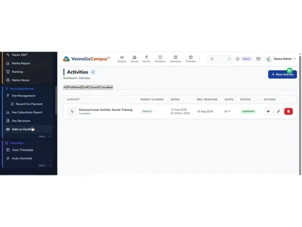
Task: Open Students from the top toolbar
Action: point(122,59)
